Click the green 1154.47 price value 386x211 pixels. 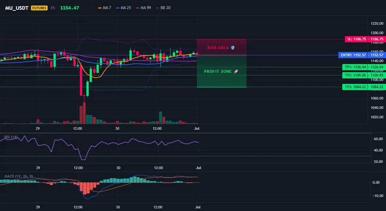(70, 8)
